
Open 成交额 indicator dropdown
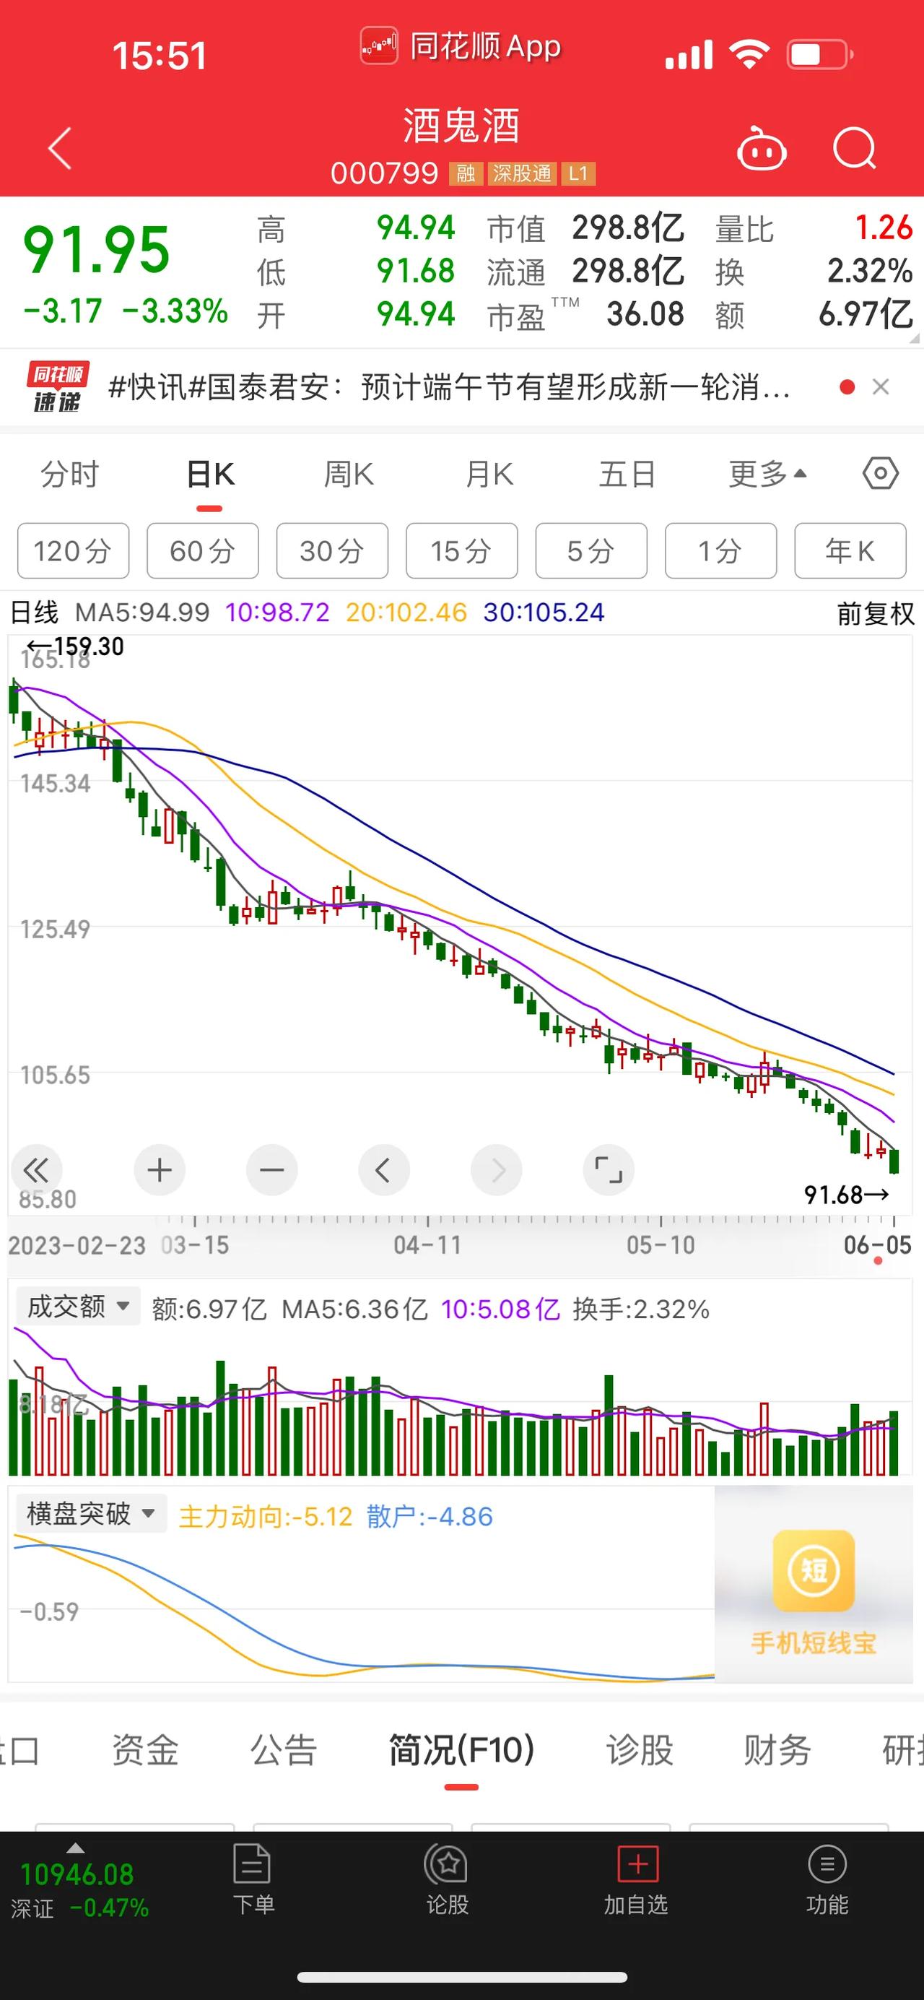(x=79, y=1306)
